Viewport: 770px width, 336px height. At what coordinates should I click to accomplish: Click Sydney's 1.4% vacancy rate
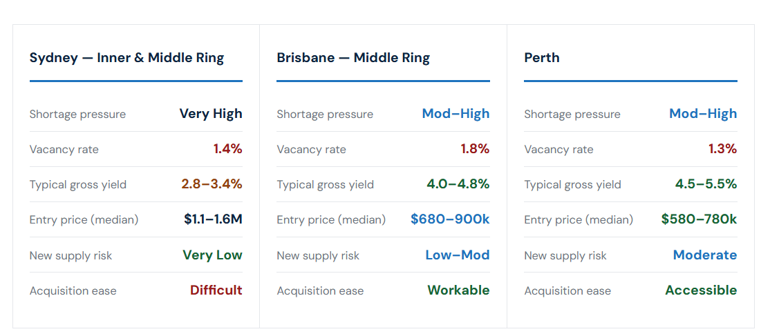pos(228,149)
